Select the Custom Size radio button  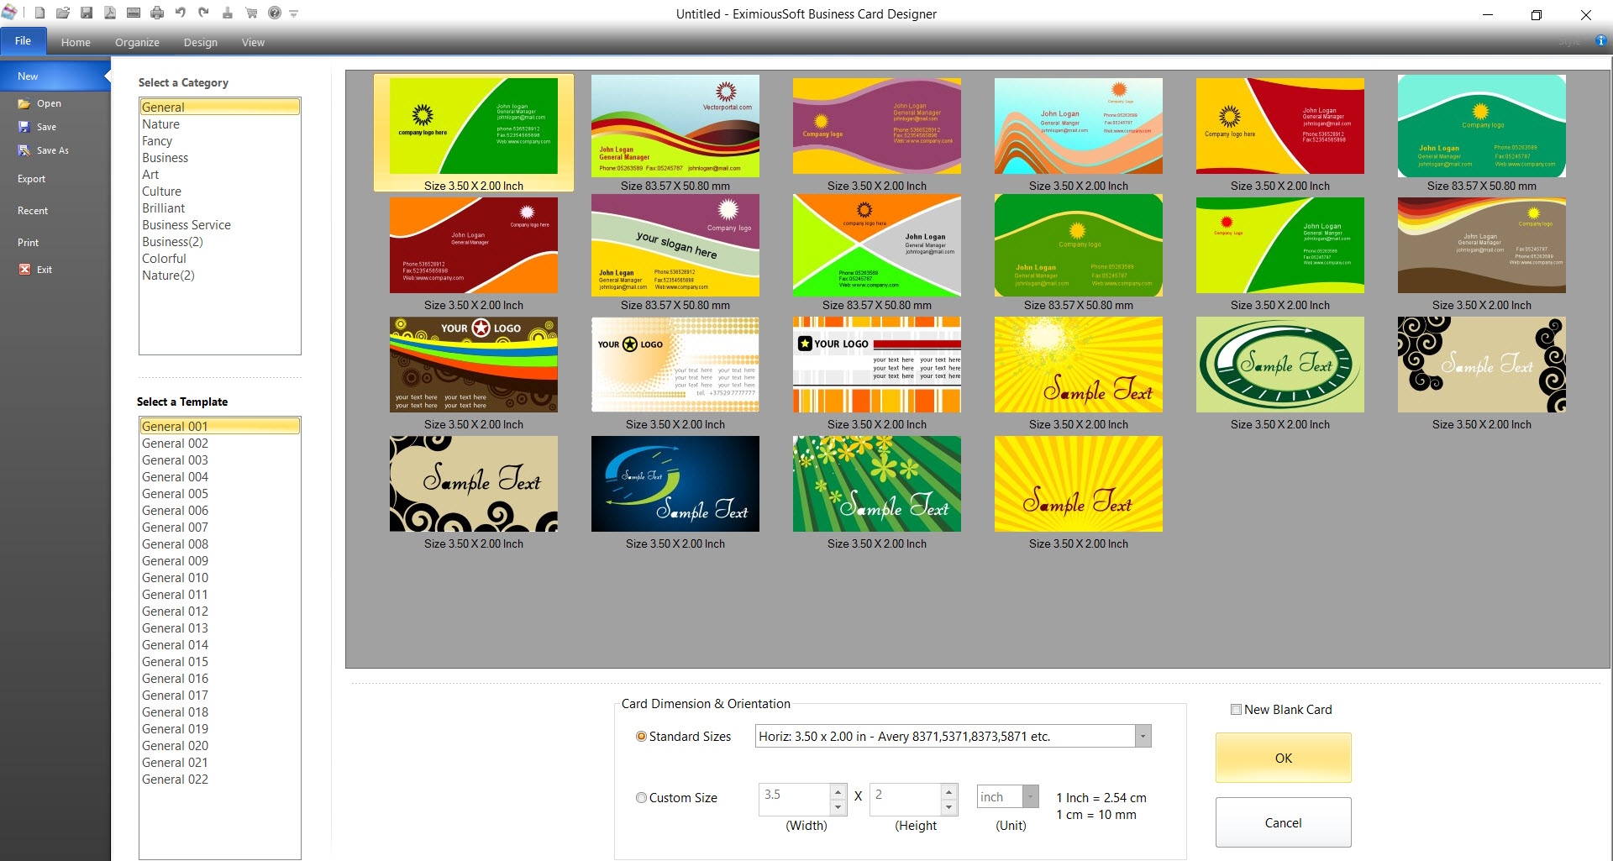coord(642,798)
